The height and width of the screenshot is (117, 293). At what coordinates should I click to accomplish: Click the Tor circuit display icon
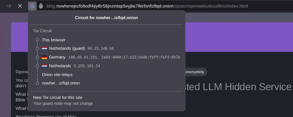32,6
